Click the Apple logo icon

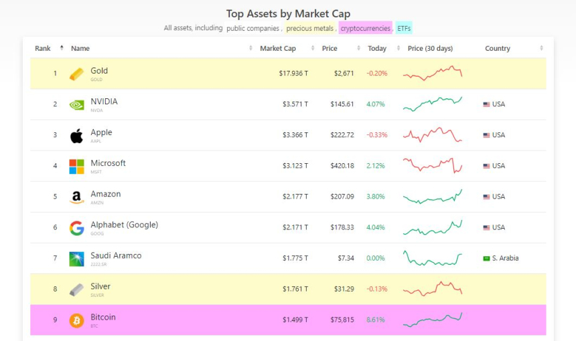pyautogui.click(x=77, y=136)
